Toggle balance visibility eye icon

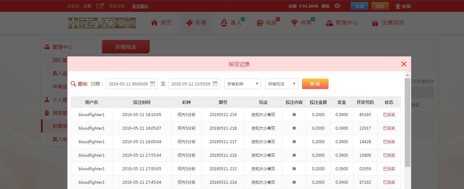(x=337, y=6)
